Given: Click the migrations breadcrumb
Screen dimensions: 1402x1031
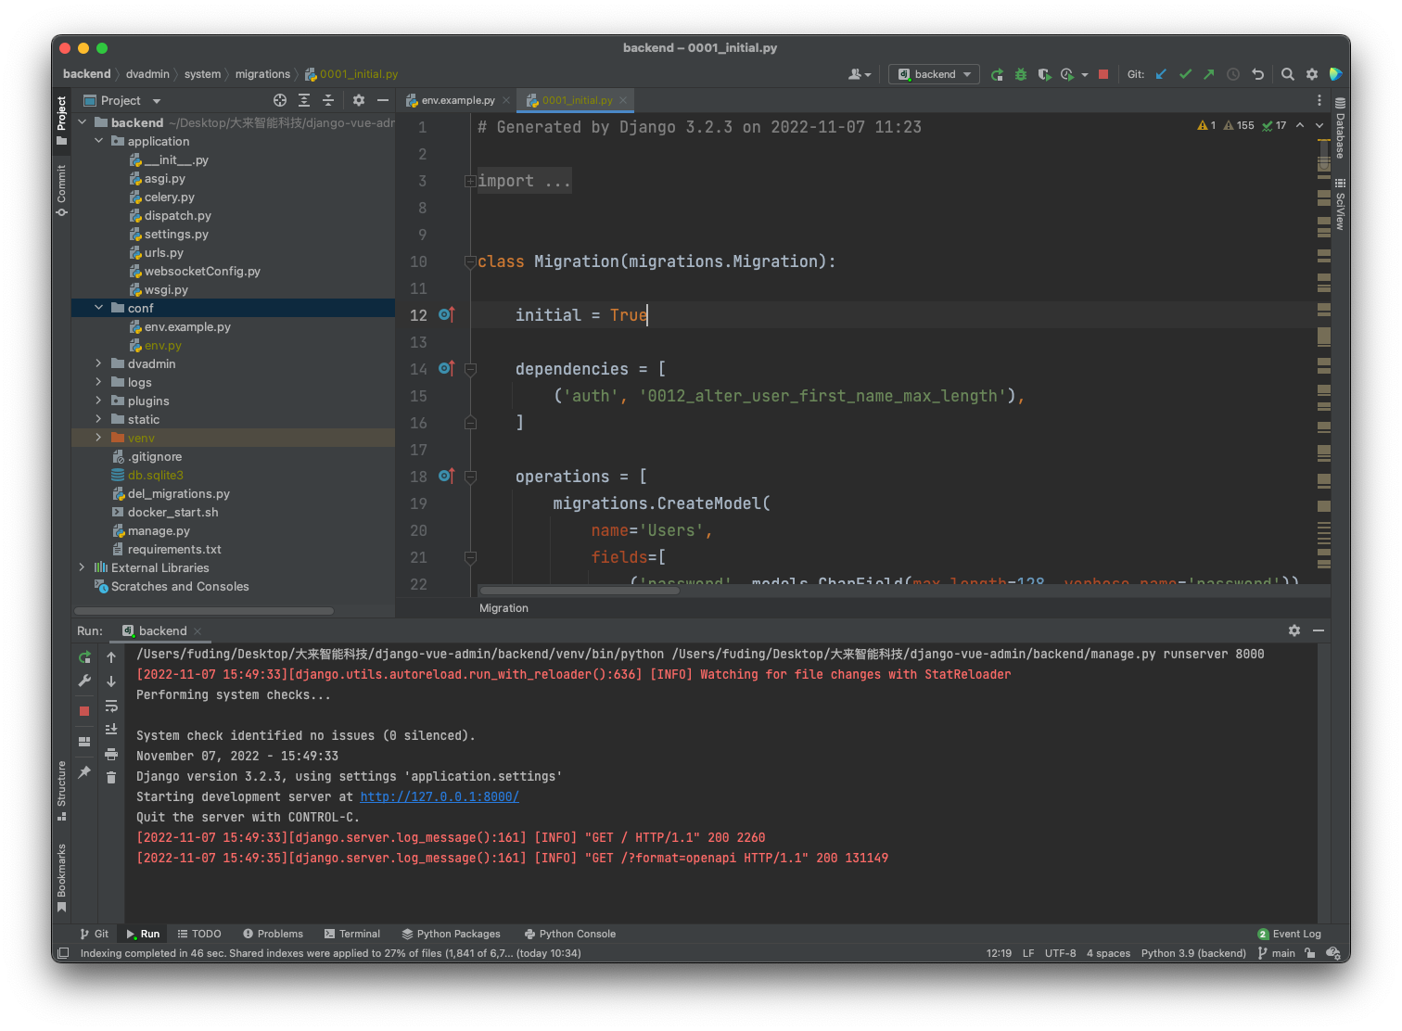Looking at the screenshot, I should 262,74.
